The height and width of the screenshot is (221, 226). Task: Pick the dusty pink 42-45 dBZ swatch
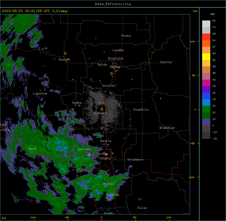[x=206, y=76]
